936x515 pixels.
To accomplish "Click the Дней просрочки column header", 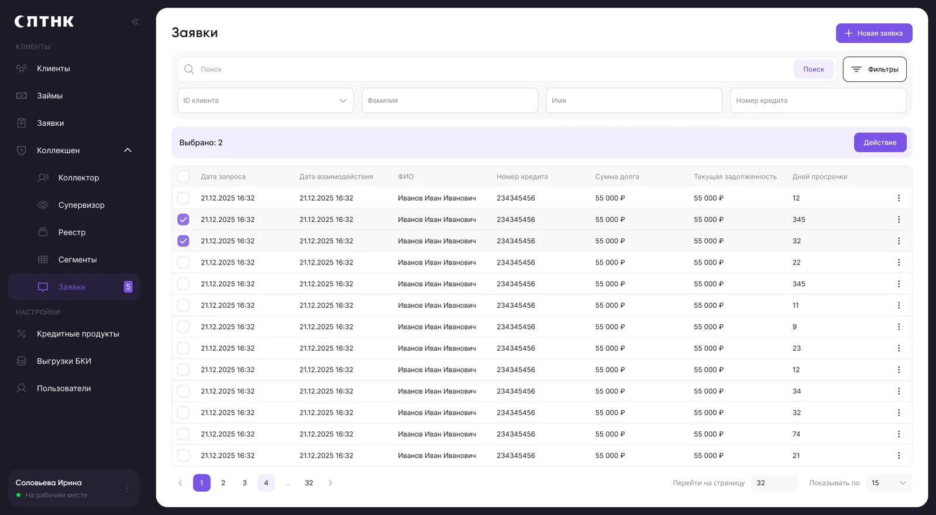I will (x=820, y=177).
